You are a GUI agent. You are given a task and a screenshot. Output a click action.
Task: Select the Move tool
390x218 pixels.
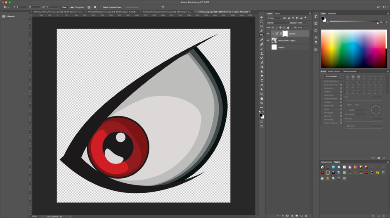tap(262, 17)
